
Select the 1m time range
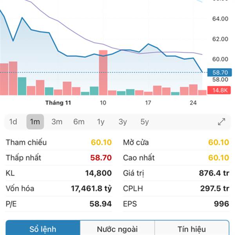coord(35,122)
